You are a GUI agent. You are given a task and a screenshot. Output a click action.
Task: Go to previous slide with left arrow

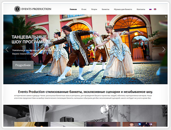click(x=7, y=49)
